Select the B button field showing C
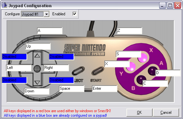This screenshot has width=183, height=119. coord(155,83)
